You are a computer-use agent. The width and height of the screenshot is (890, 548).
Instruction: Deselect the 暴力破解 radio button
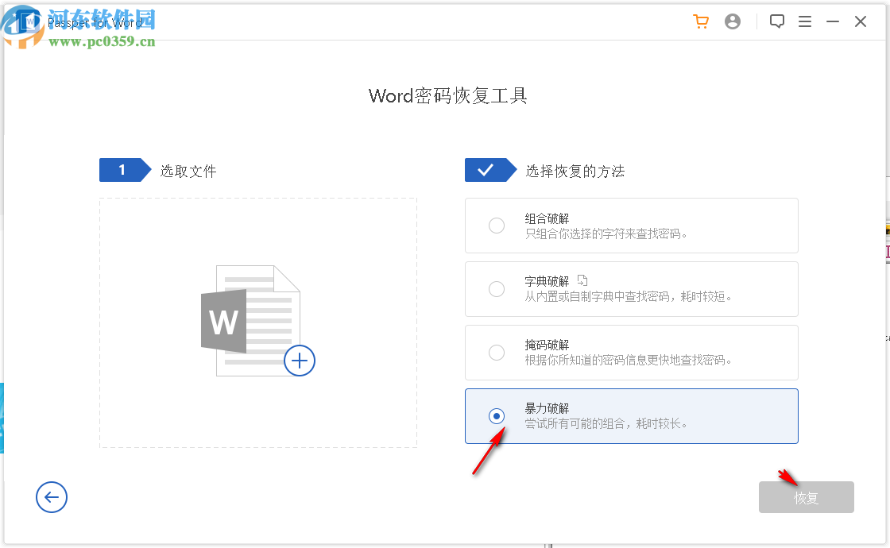[x=497, y=416]
